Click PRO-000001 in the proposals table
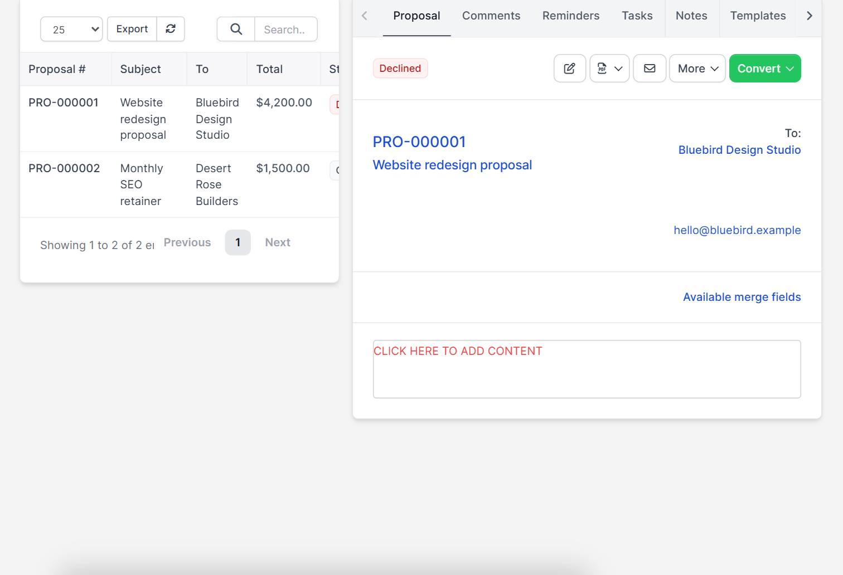The image size is (843, 575). 64,103
